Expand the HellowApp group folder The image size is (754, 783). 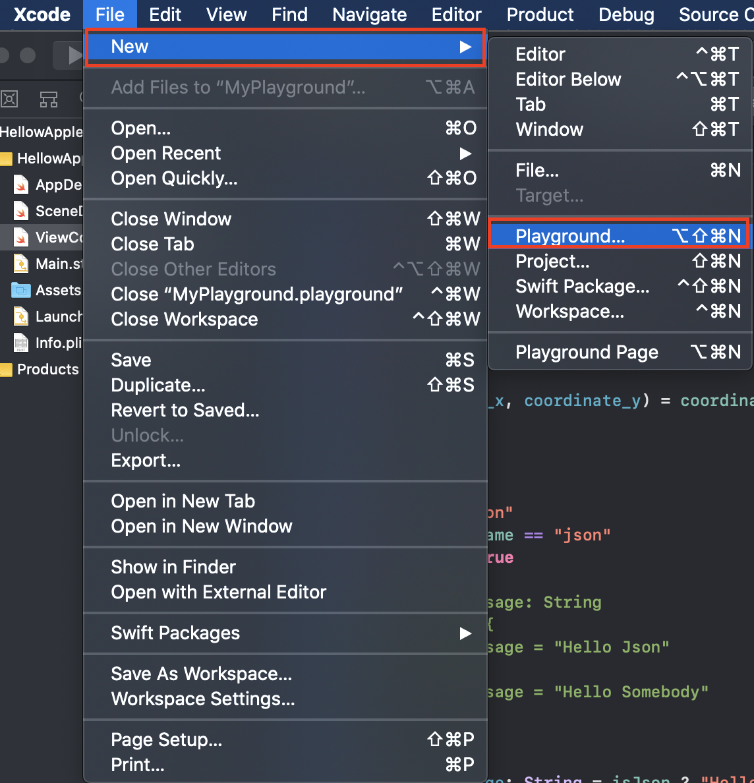click(x=41, y=159)
